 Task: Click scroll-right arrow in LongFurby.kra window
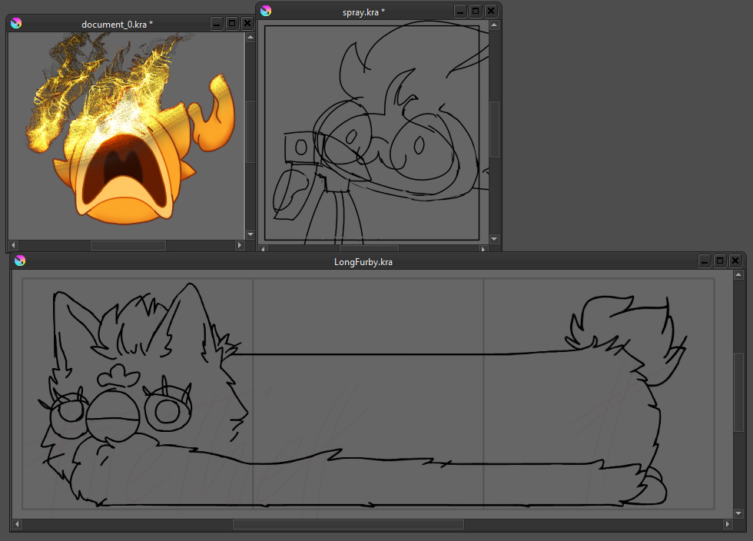[x=728, y=525]
